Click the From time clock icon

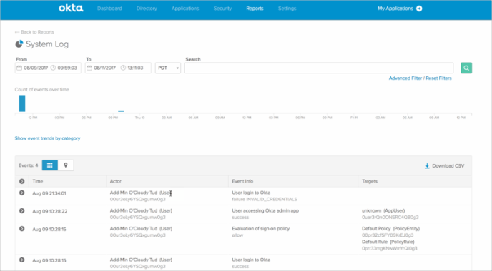pos(54,68)
